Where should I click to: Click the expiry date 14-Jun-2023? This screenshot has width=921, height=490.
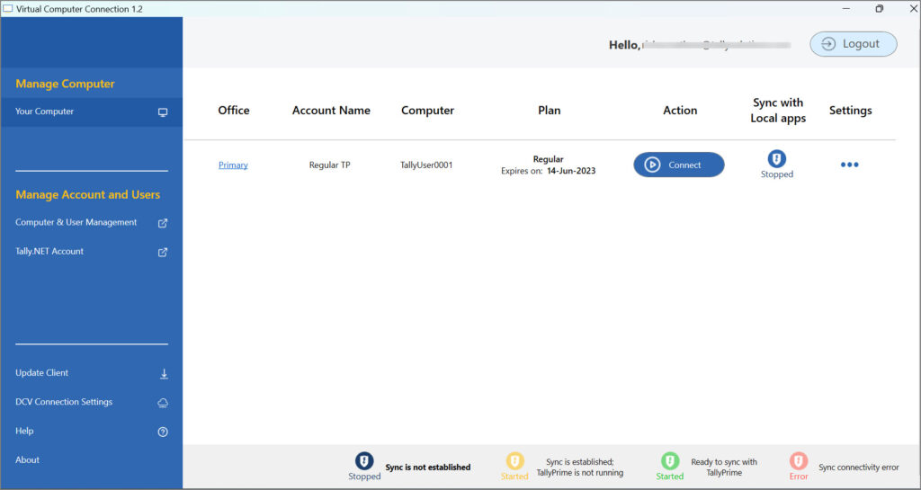click(x=571, y=172)
